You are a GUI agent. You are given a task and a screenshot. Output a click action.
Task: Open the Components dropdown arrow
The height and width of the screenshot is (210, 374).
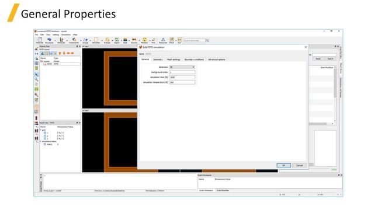click(x=81, y=40)
